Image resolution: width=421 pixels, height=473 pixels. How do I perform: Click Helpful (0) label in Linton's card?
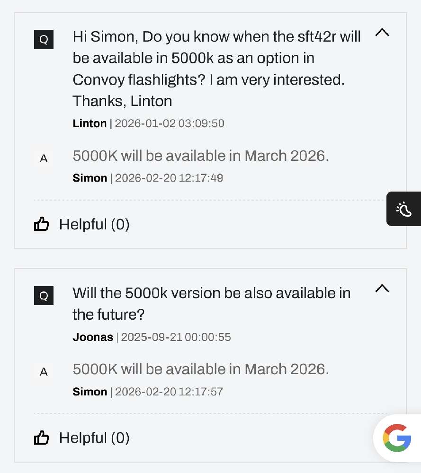coord(94,224)
